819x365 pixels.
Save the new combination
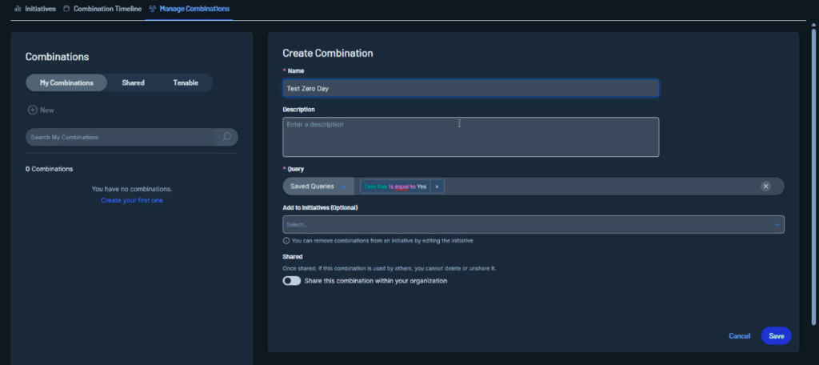[776, 336]
